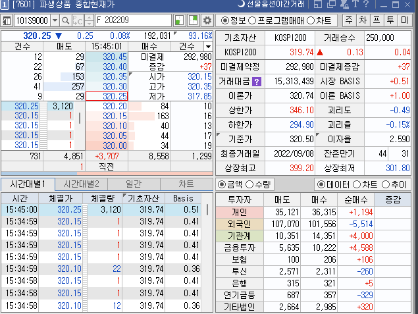Click the 투 shortcut button
418x314 pixels.
coord(390,20)
